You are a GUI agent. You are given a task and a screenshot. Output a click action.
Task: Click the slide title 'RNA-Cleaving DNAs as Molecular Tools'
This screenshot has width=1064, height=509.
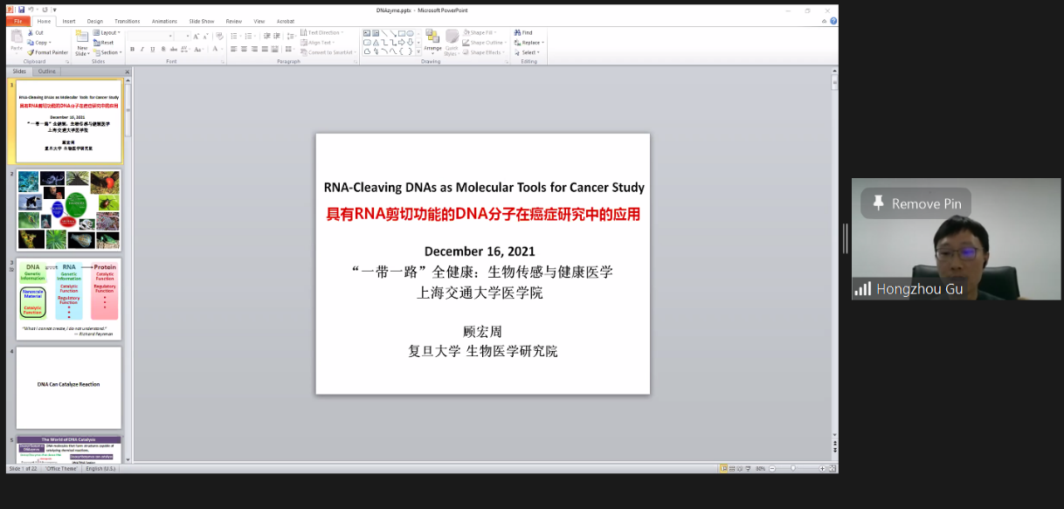coord(484,187)
